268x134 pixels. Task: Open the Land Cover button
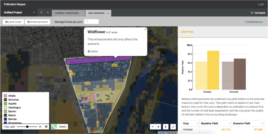click(x=13, y=22)
